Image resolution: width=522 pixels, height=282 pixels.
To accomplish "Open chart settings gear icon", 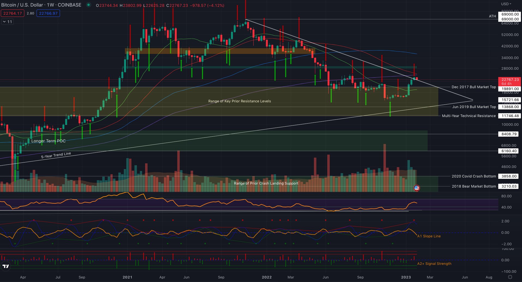I will (510, 277).
